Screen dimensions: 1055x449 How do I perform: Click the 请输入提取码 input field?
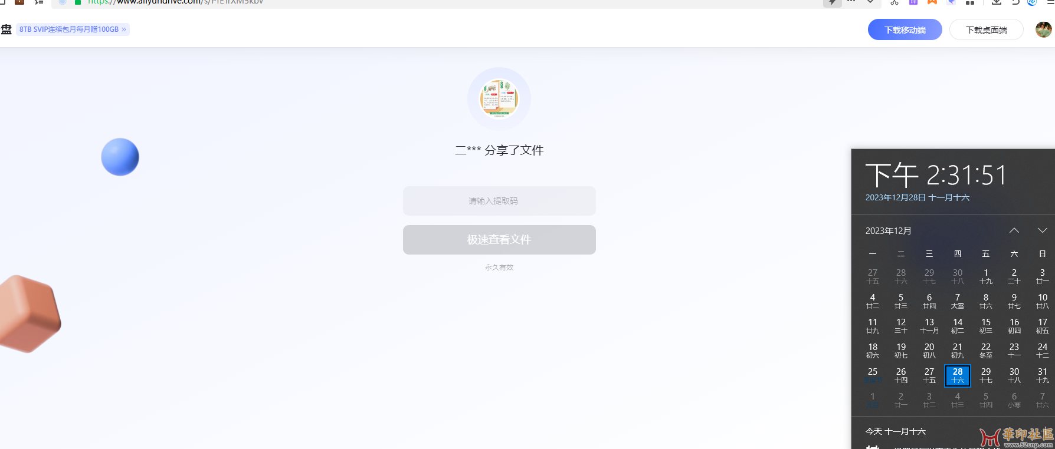coord(499,201)
